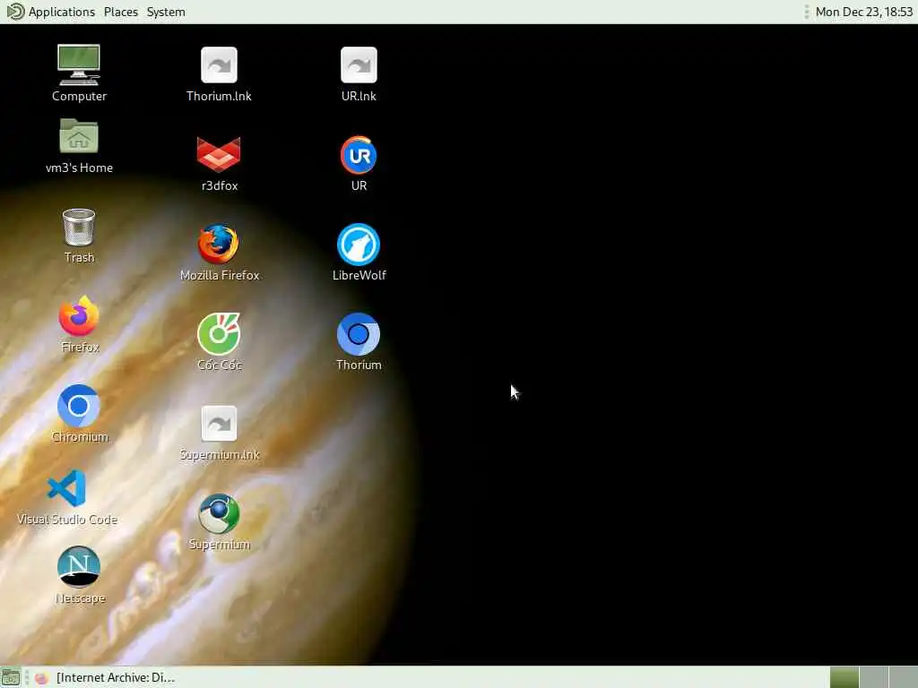Click the clock showing Mon Dec 23

point(863,12)
